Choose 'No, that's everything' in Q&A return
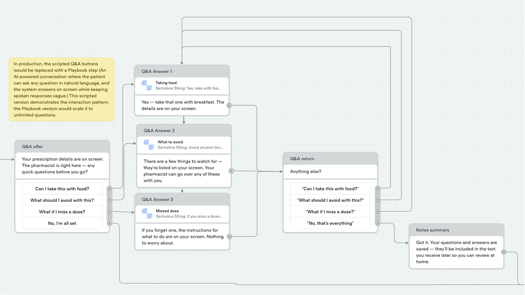Viewport: 525px width, 295px height. (x=330, y=223)
